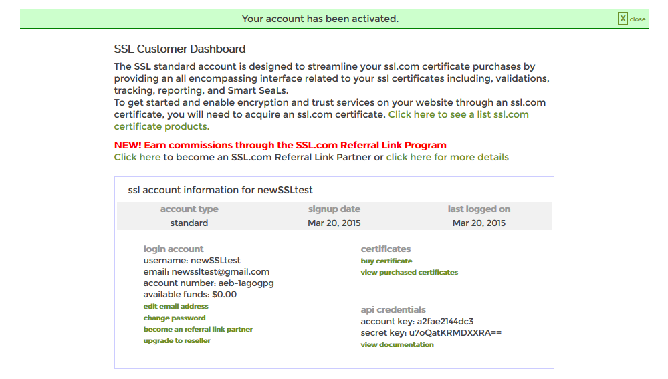
Task: Close the account activated notification with X
Action: pyautogui.click(x=623, y=19)
